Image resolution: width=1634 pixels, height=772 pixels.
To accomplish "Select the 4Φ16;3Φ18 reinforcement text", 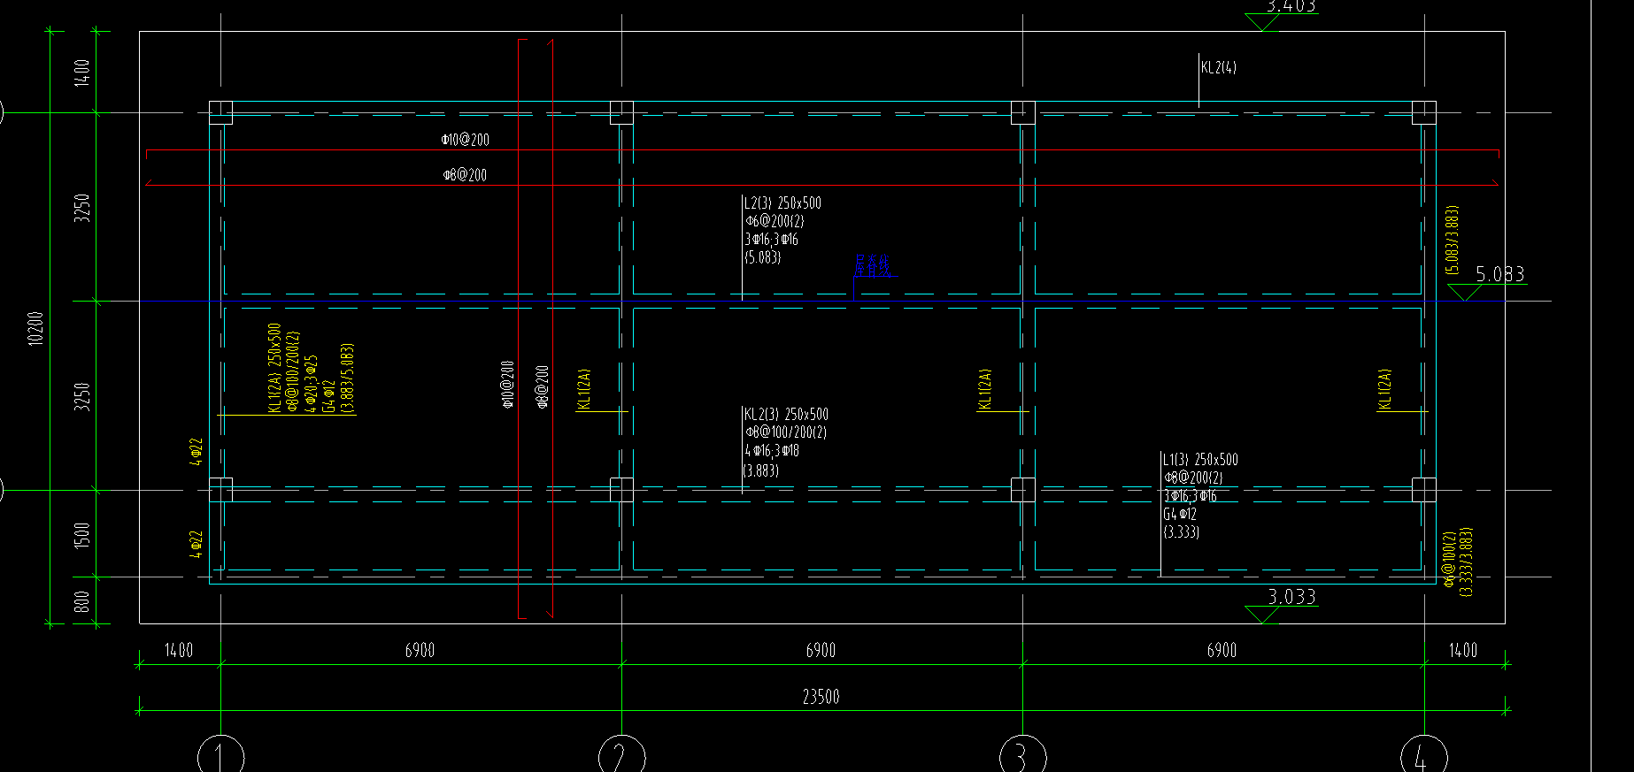I will tap(772, 451).
